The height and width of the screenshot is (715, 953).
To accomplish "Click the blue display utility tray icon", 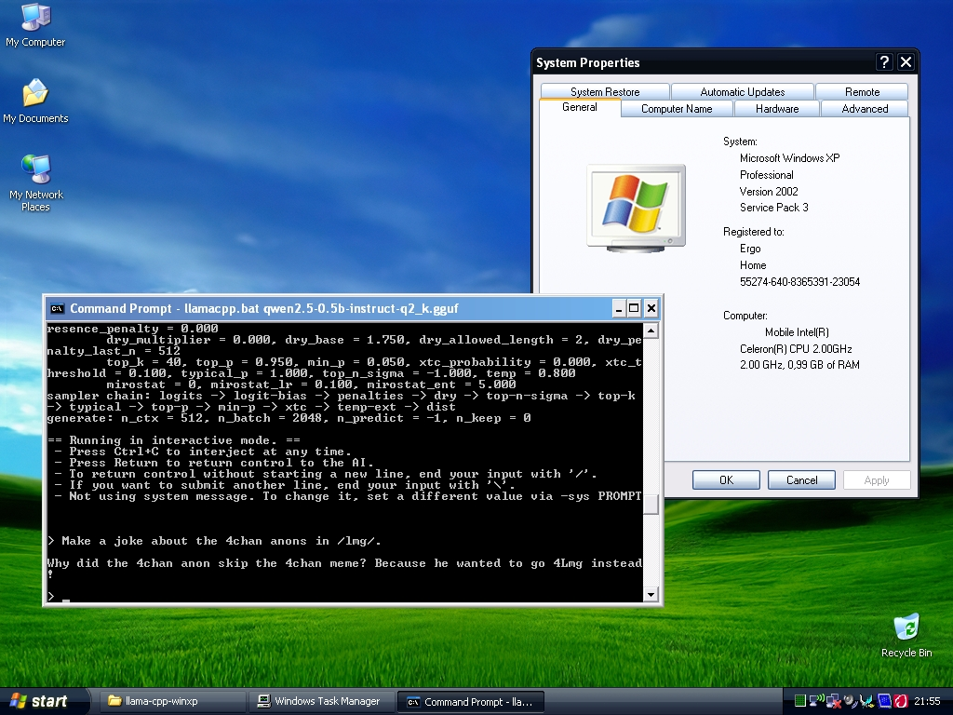I will point(884,701).
